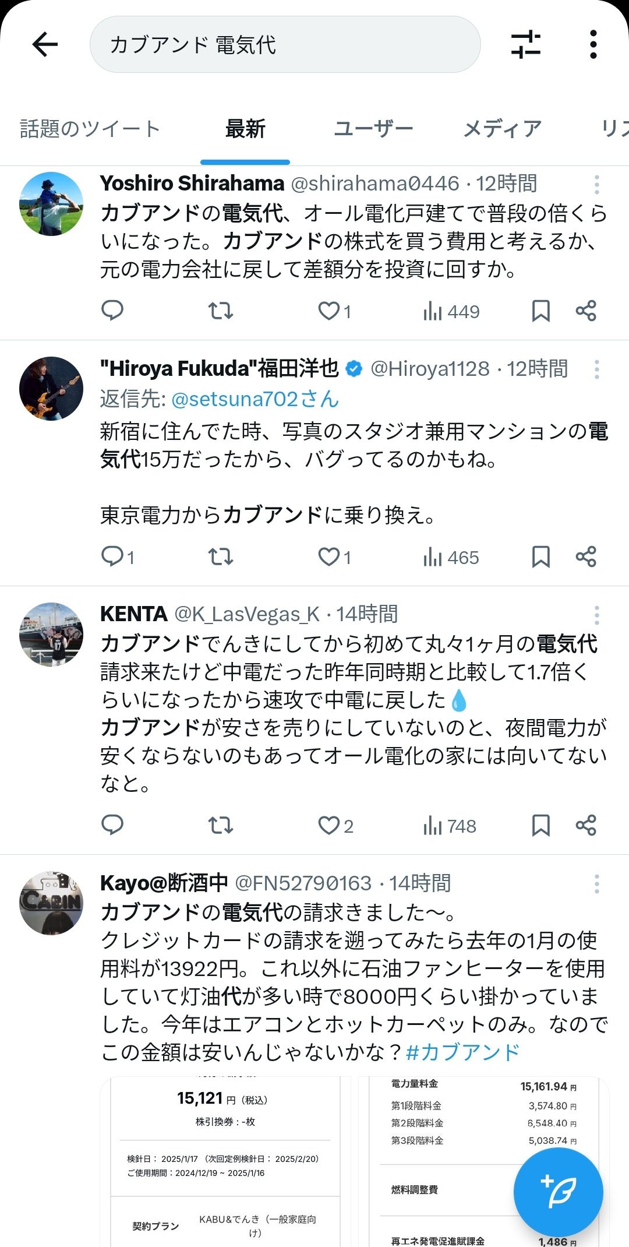Image resolution: width=629 pixels, height=1247 pixels.
Task: Compose a new tweet with floating button
Action: click(558, 1192)
